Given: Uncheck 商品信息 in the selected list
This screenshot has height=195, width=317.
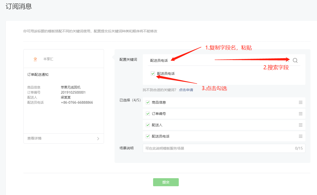Looking at the screenshot, I should tap(148, 102).
